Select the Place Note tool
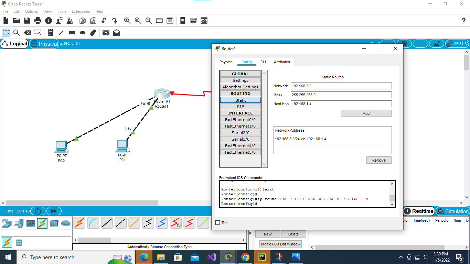The width and height of the screenshot is (470, 264). point(51,33)
